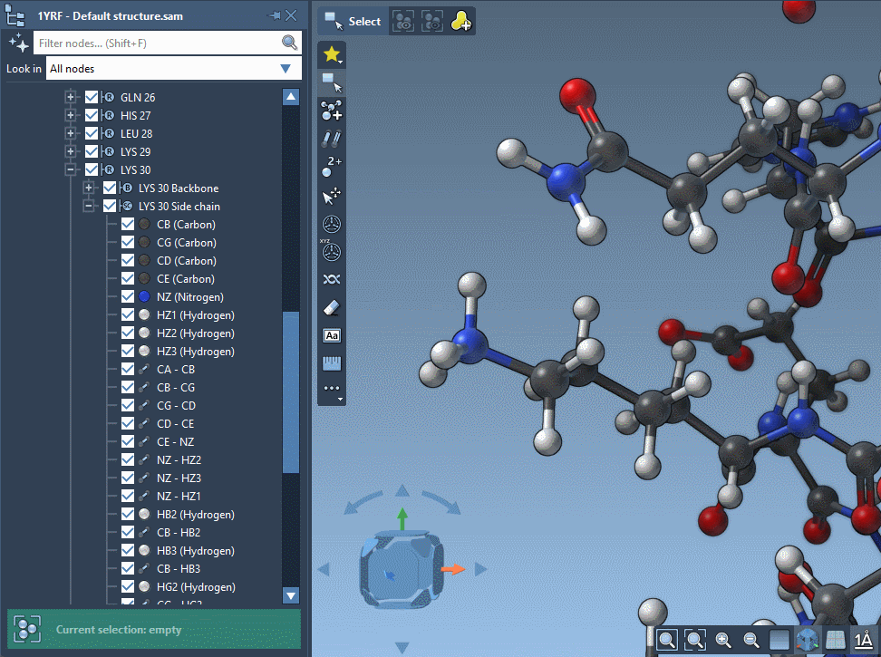Disable the CA - CB bond checkbox
Screen dimensions: 881x657
127,369
